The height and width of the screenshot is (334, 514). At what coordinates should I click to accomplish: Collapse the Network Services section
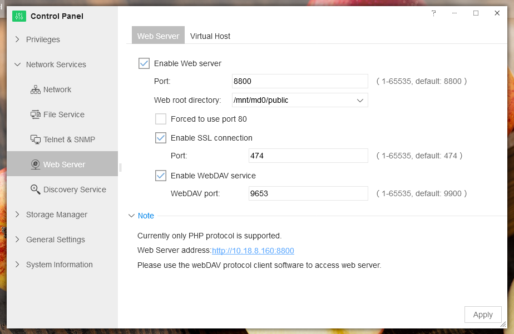[17, 64]
